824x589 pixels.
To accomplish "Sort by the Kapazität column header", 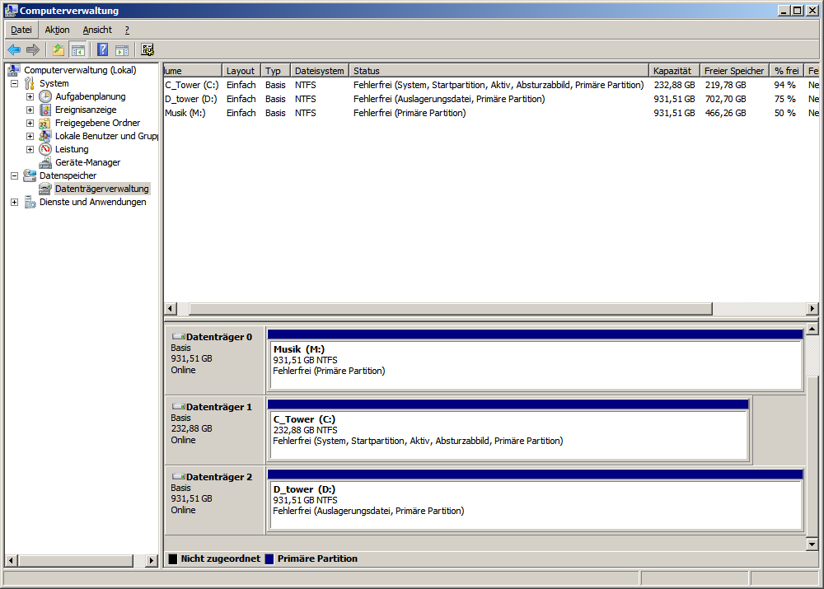I will tap(674, 70).
